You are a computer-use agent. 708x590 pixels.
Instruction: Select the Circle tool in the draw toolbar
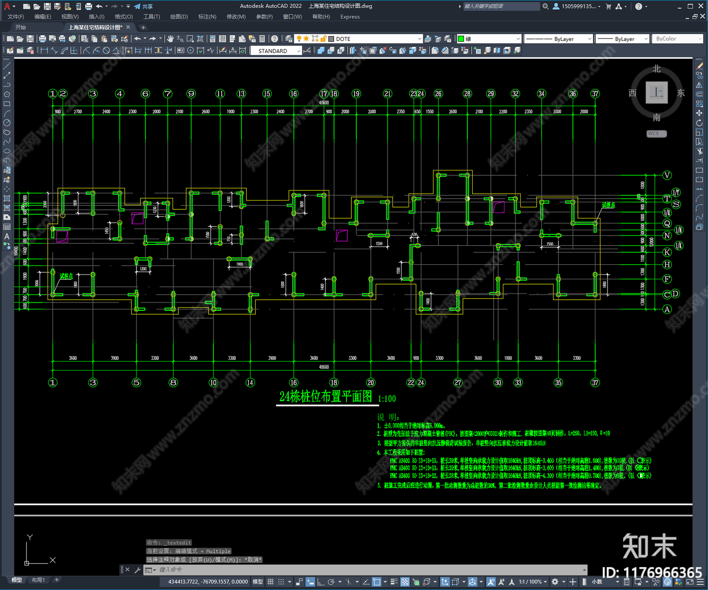point(7,123)
